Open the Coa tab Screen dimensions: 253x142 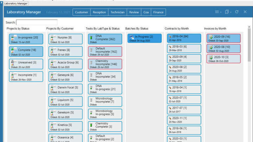pos(146,12)
